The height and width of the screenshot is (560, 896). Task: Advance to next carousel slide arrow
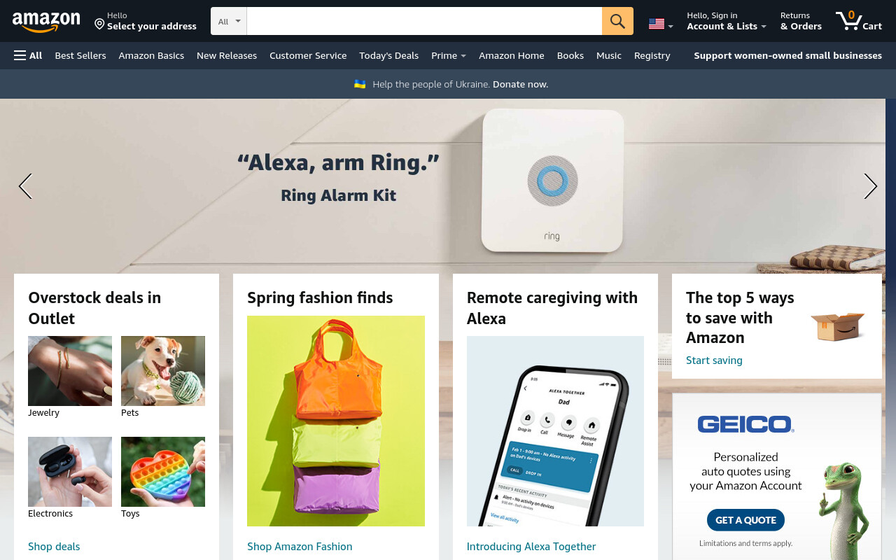coord(870,186)
